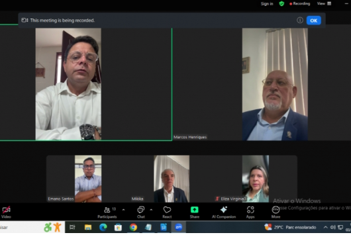Image resolution: width=351 pixels, height=243 pixels.
Task: Click the Mikika name label
Action: 137,199
